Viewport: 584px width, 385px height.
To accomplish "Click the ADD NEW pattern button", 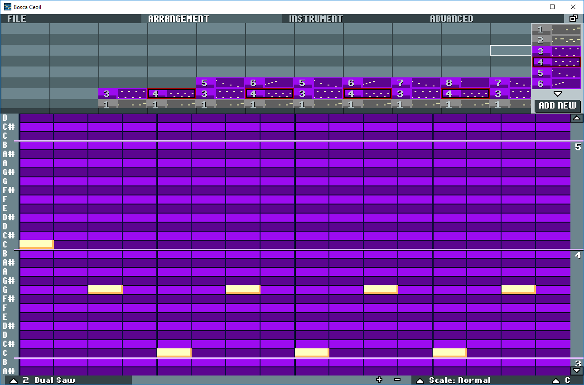I will (x=557, y=106).
